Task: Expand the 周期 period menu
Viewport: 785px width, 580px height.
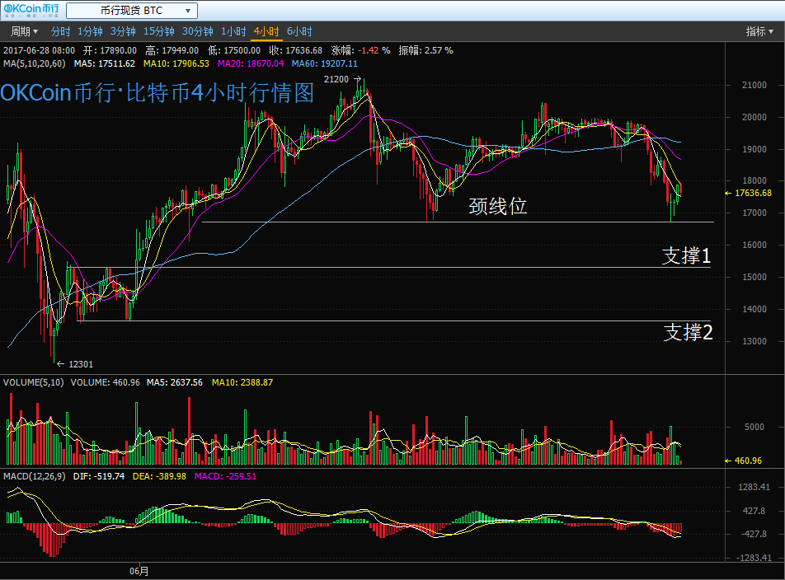Action: [24, 31]
